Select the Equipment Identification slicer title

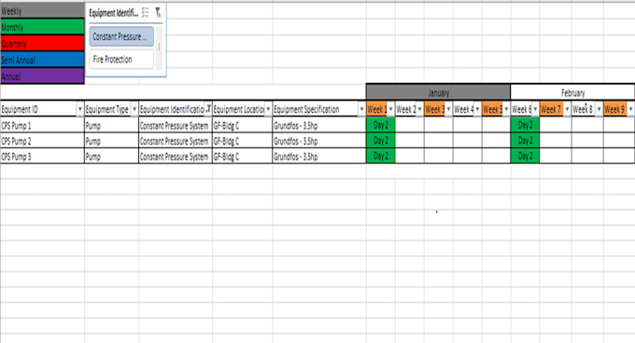click(x=113, y=13)
